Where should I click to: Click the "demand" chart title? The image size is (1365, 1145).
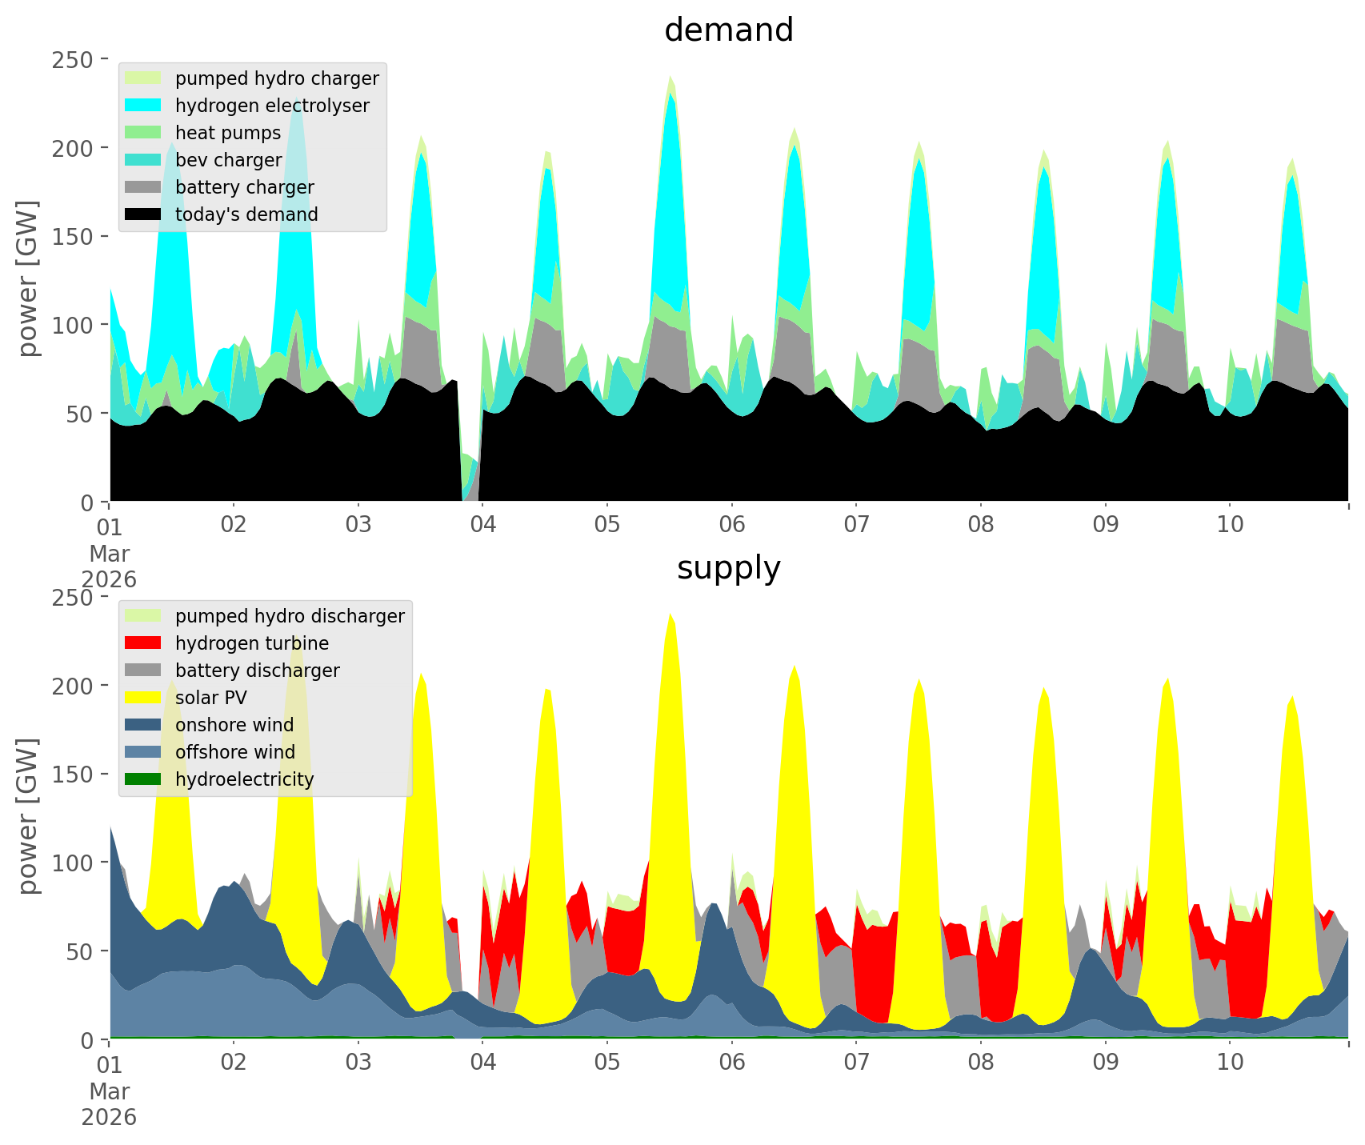[728, 30]
